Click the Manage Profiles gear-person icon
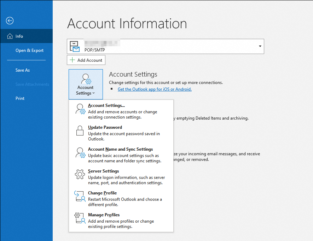Screen dimensions: 313x241 (80, 218)
